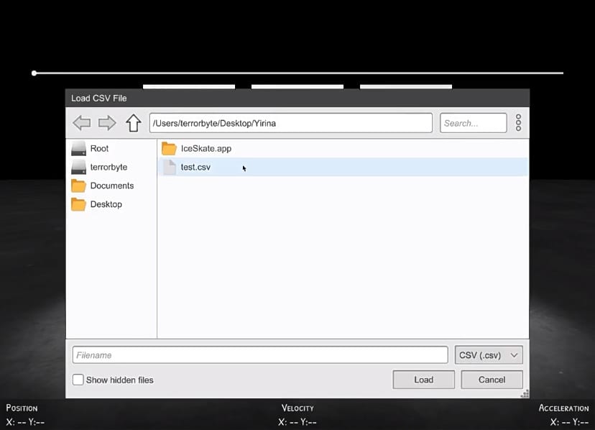Screen dimensions: 595x430
Task: Grab the dialog resize grip icon
Action: coord(525,394)
